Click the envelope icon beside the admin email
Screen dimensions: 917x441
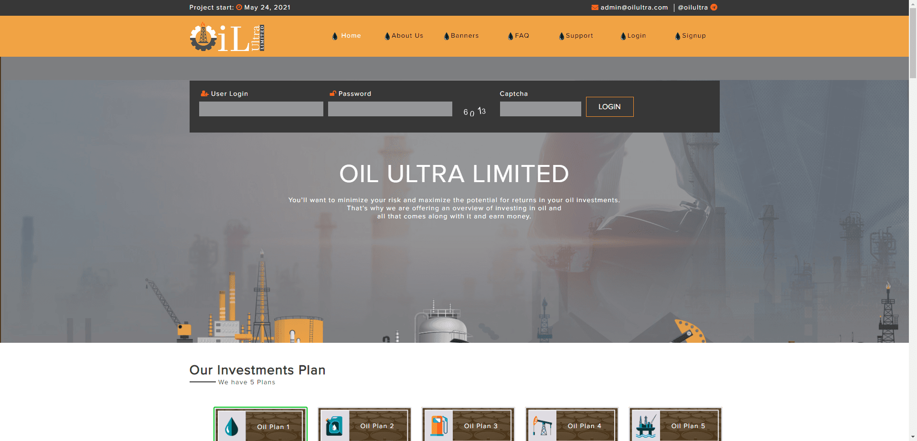pos(594,7)
